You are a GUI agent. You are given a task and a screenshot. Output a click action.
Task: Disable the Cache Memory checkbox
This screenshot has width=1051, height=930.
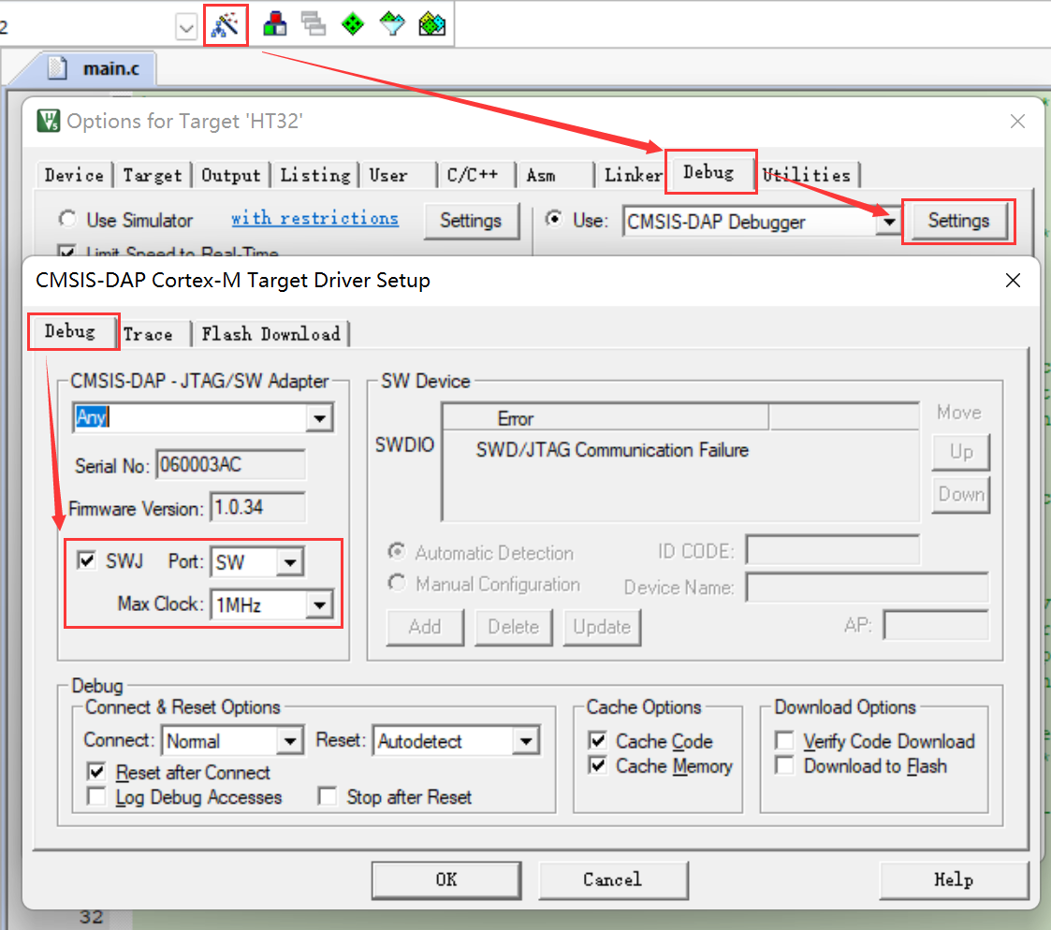click(598, 766)
